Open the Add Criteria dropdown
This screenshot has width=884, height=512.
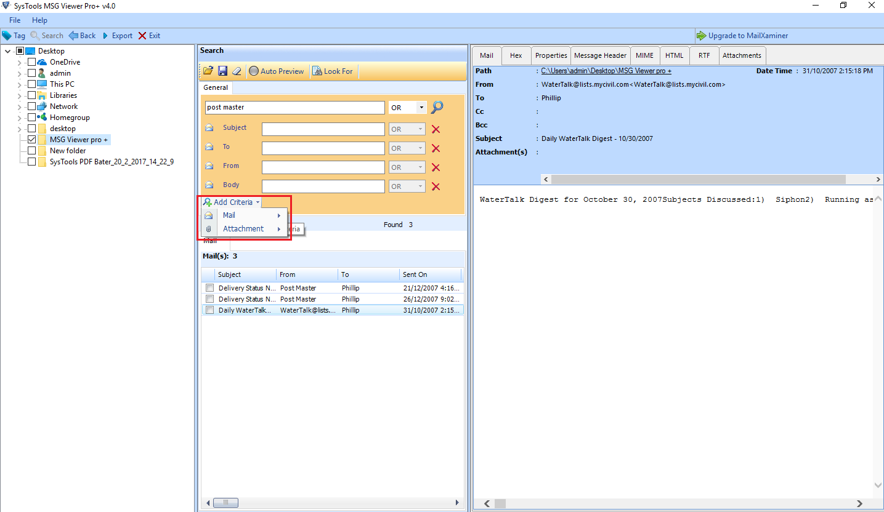coord(232,202)
